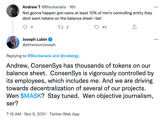Screen dimensions: 167x120
Task: Open Joseph Lubin's profile picture
Action: tap(13, 42)
